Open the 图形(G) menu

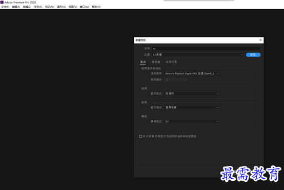[62, 7]
